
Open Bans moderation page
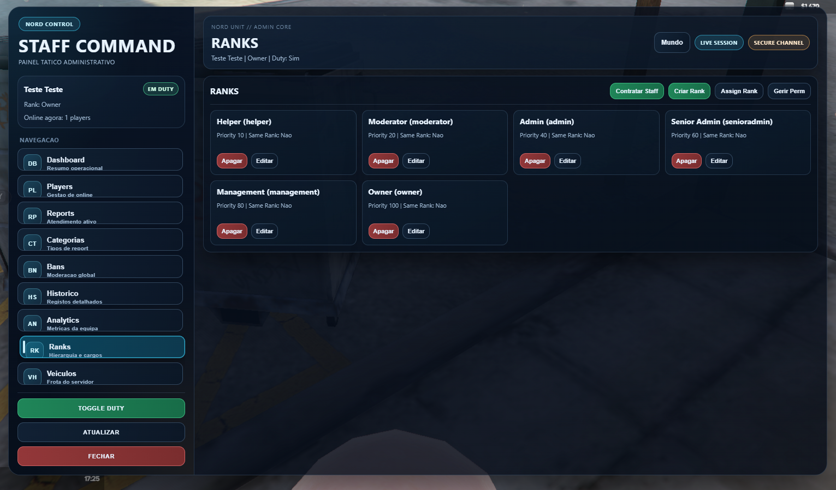tap(100, 267)
